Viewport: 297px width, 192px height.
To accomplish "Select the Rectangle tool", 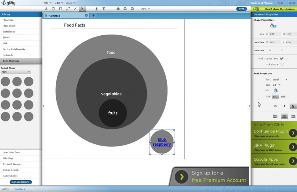I will [61, 9].
